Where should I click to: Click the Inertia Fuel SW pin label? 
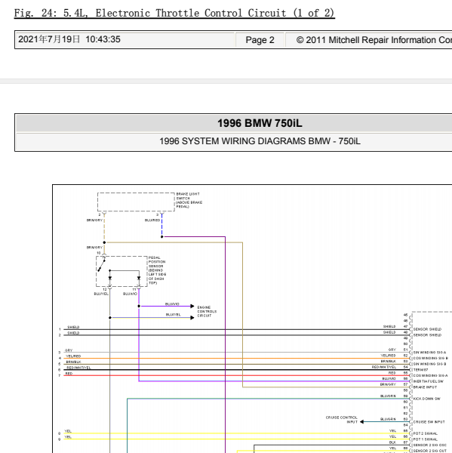pyautogui.click(x=428, y=381)
